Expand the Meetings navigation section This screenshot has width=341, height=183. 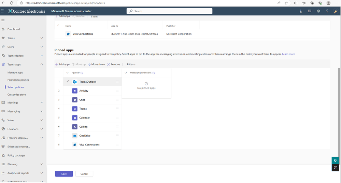point(42,102)
